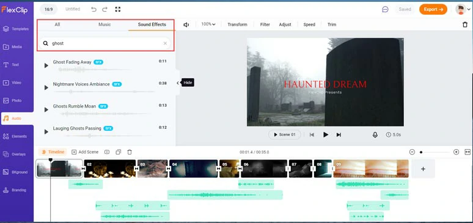Rename the Untitled project title
The width and height of the screenshot is (473, 223).
(73, 9)
